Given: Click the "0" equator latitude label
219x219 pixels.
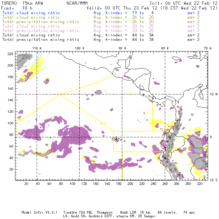Looking at the screenshot, I should pos(211,137).
